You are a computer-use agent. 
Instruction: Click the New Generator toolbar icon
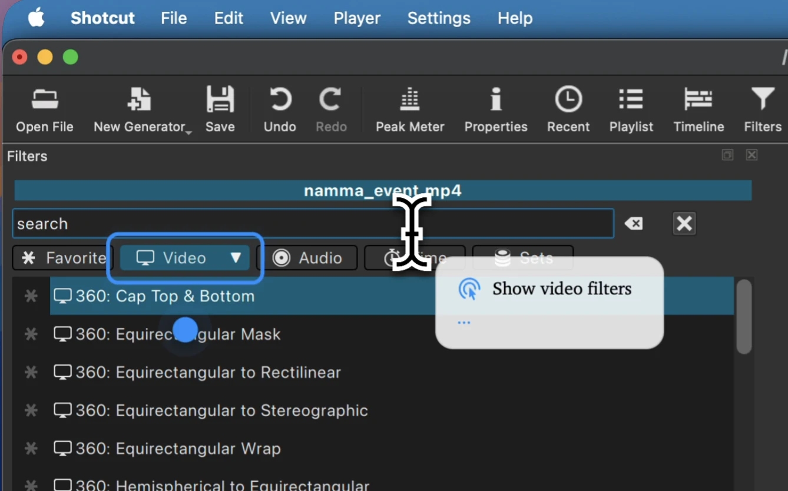point(140,100)
